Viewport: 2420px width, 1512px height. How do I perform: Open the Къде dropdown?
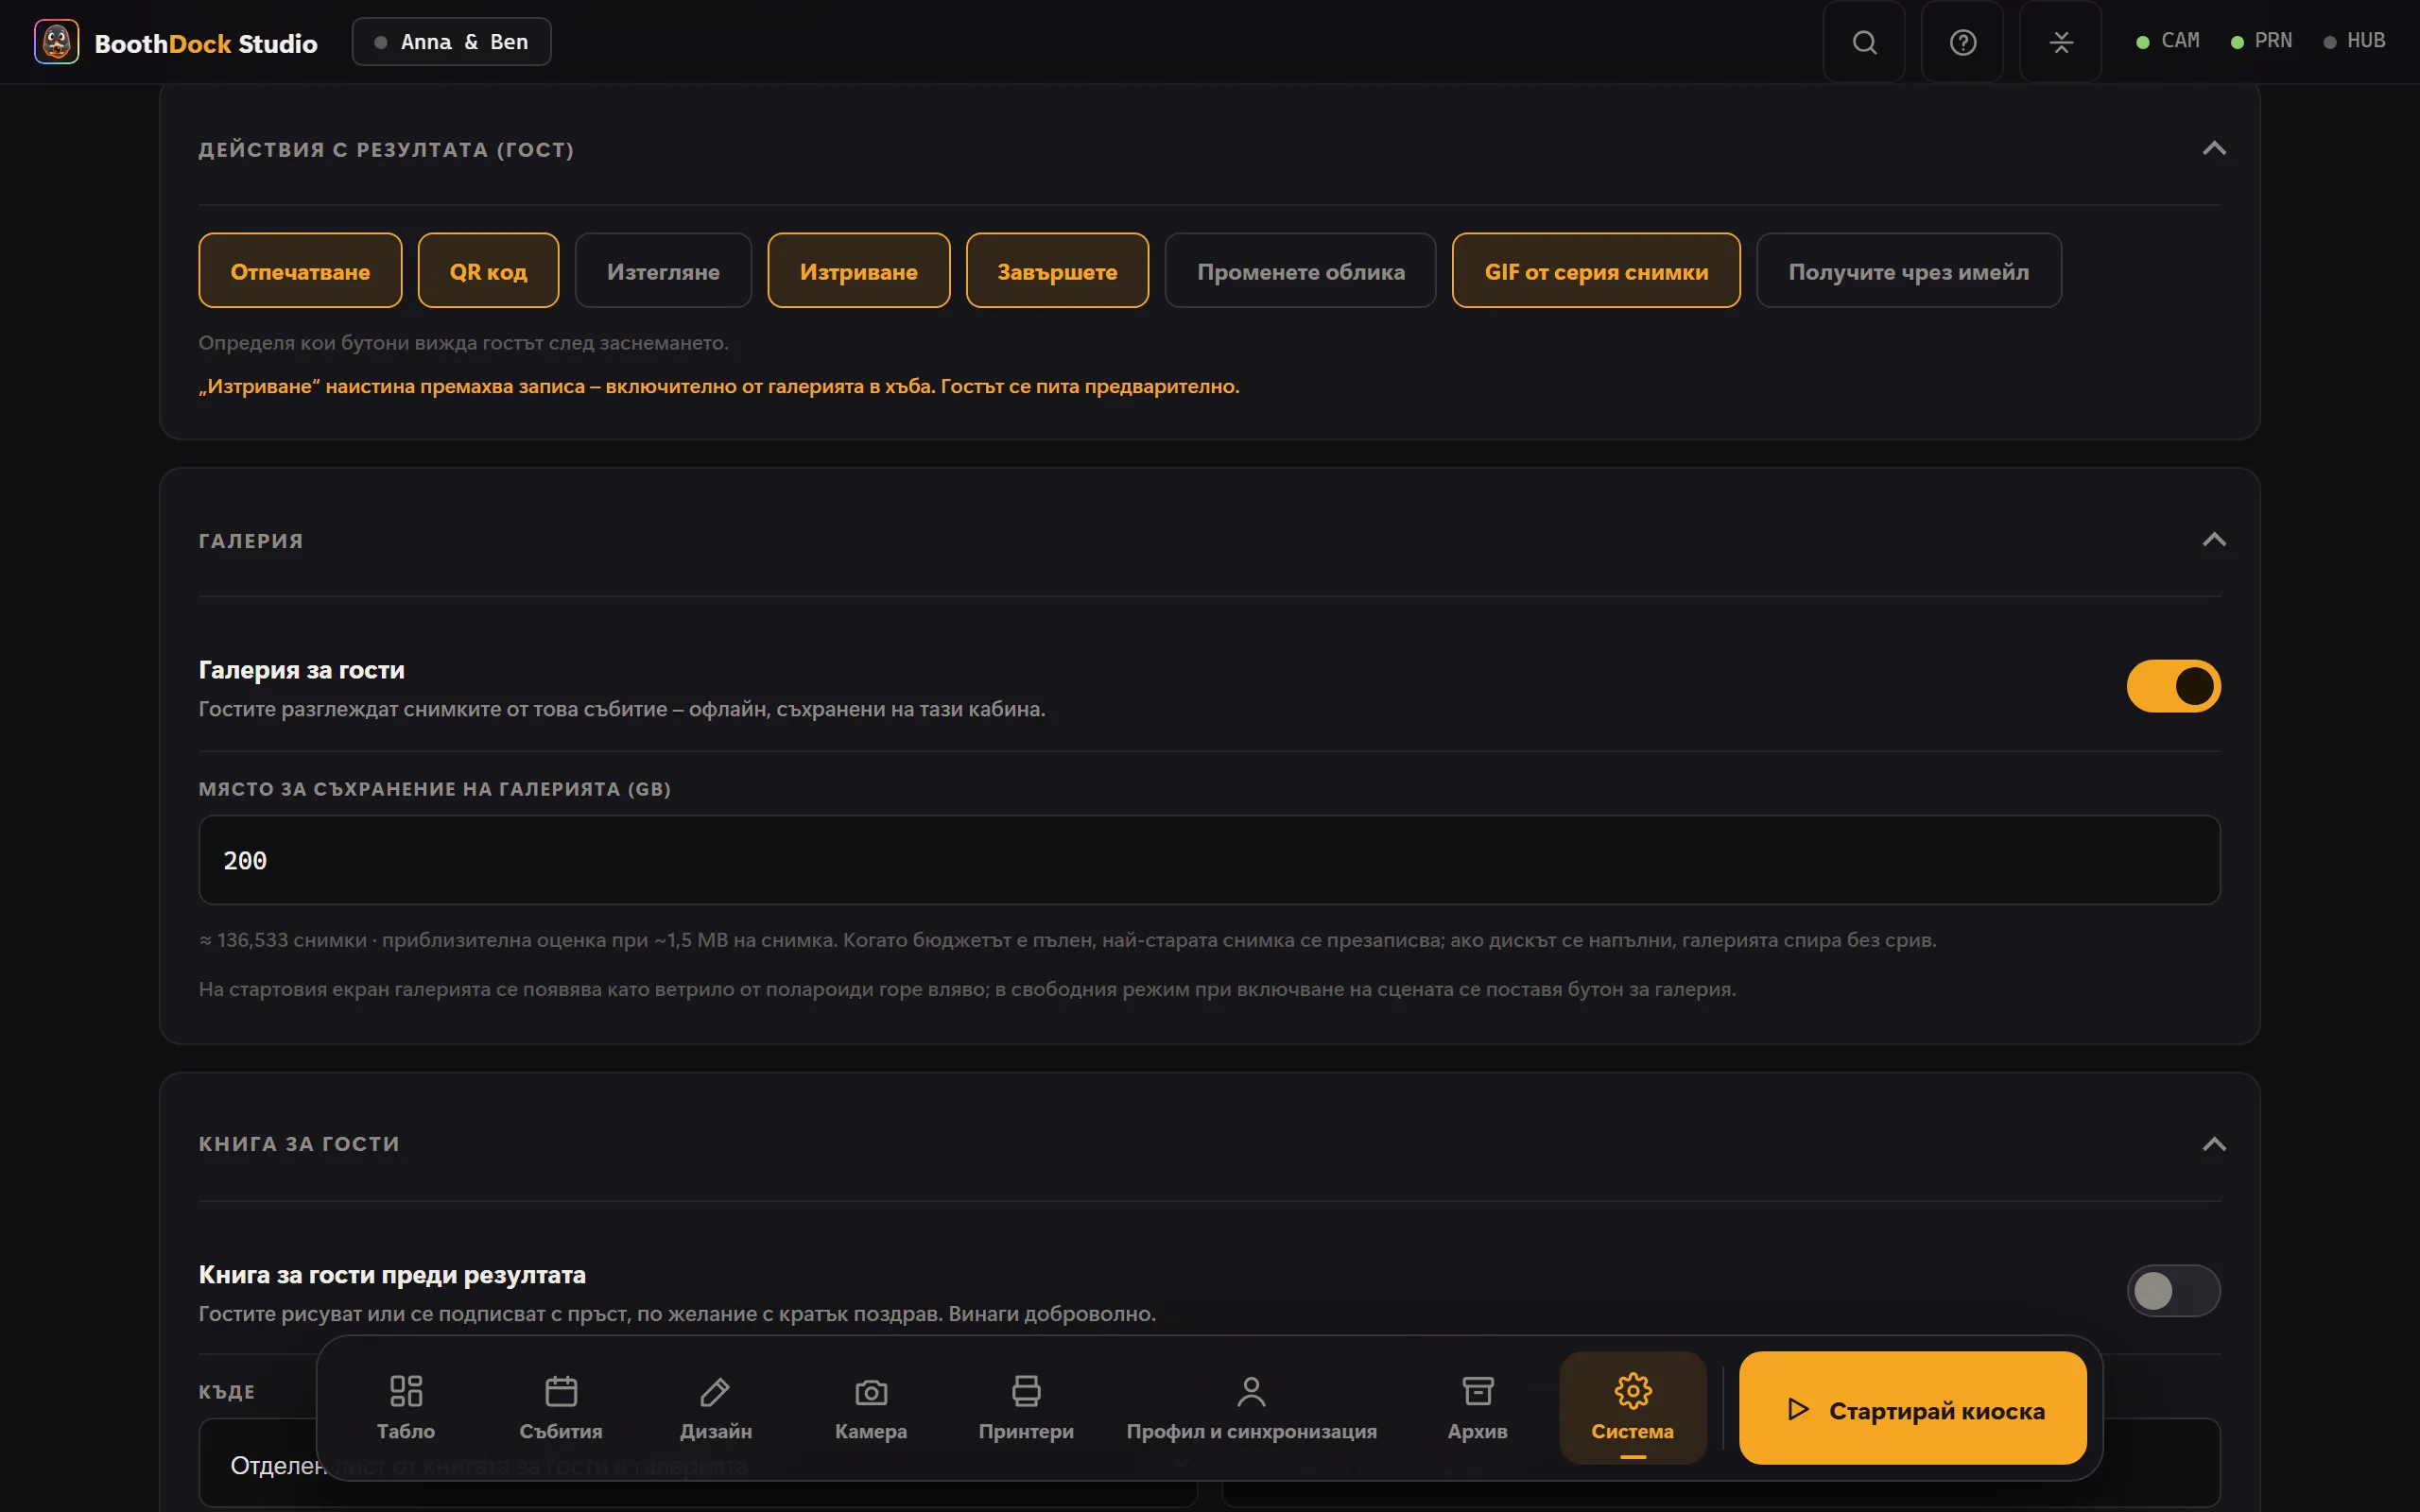pyautogui.click(x=698, y=1464)
